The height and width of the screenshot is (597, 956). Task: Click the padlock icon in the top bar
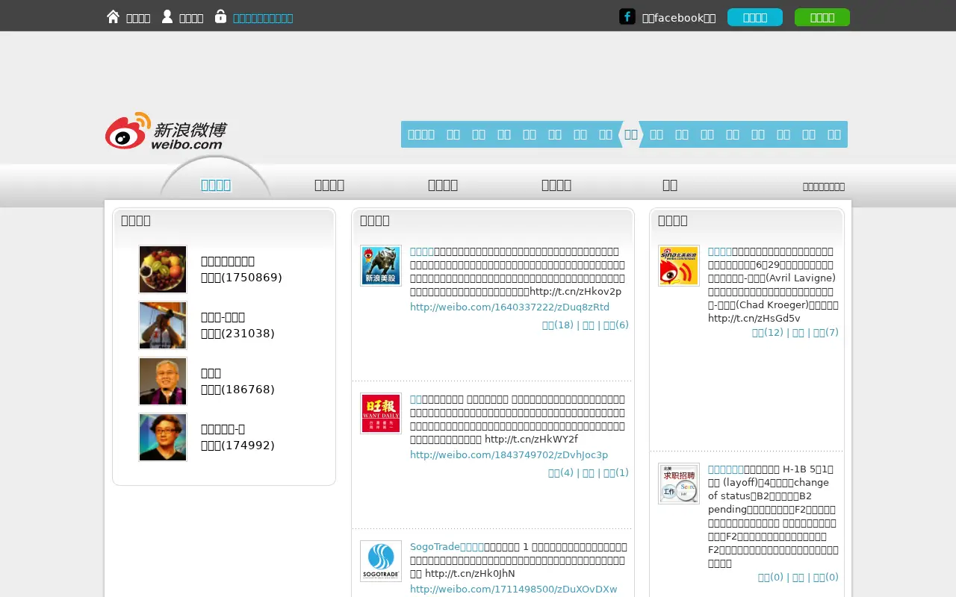pyautogui.click(x=220, y=16)
